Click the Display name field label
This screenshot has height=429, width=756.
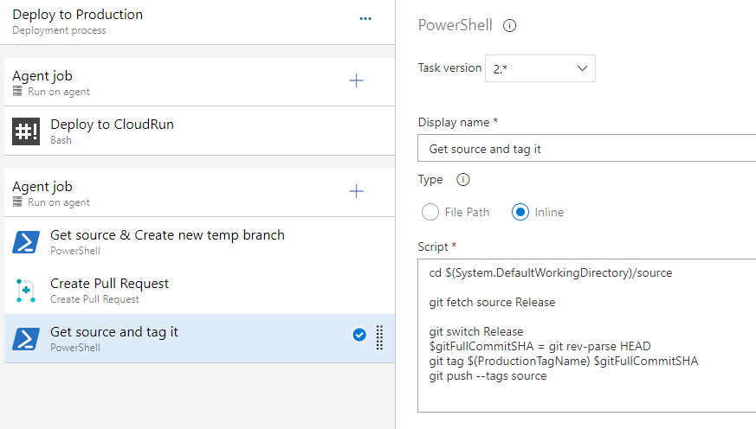coord(453,122)
